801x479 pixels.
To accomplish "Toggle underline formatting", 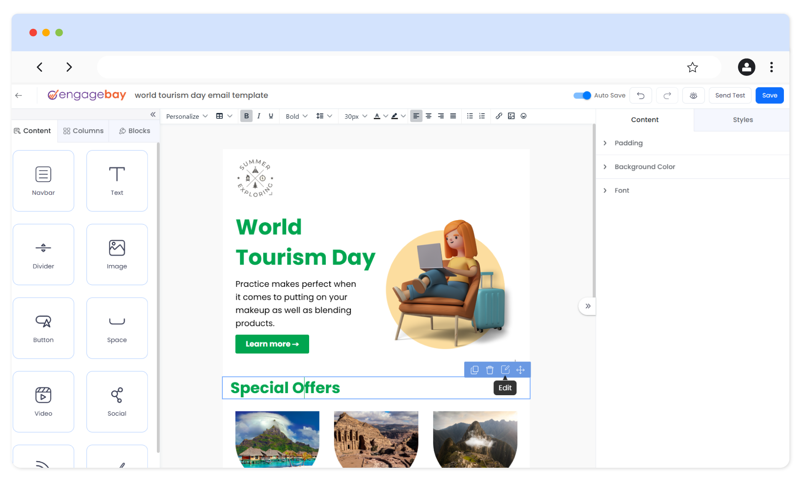I will point(270,116).
